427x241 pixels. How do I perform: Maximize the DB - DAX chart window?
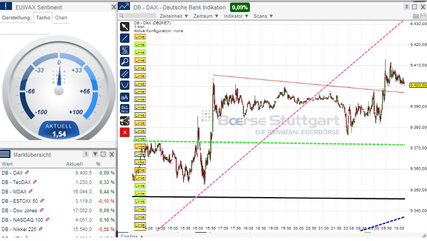(x=414, y=7)
